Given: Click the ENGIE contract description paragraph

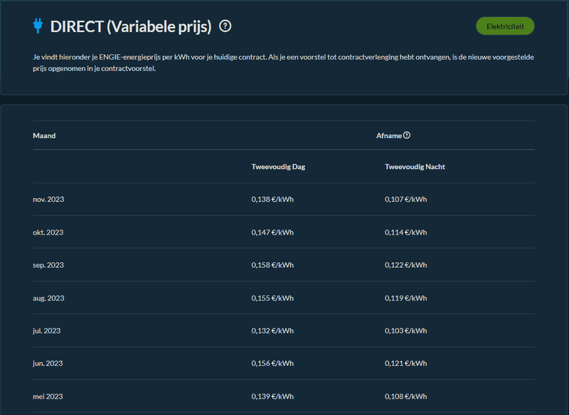Looking at the screenshot, I should (283, 63).
